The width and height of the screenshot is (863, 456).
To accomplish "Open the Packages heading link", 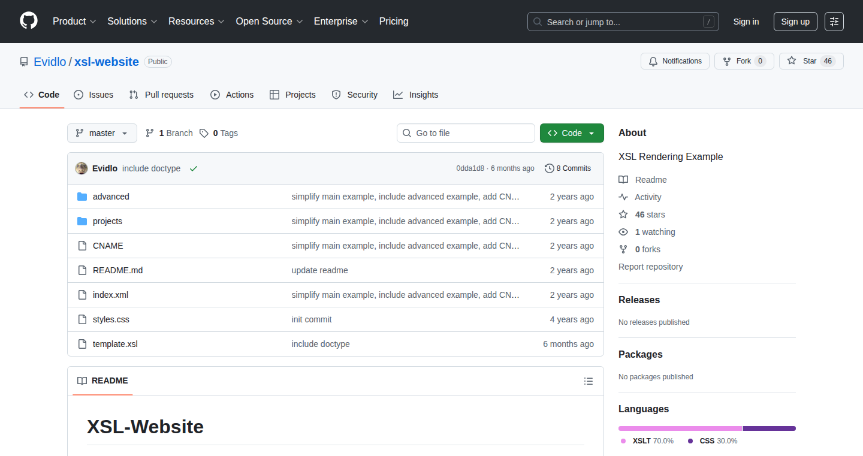I will 641,354.
